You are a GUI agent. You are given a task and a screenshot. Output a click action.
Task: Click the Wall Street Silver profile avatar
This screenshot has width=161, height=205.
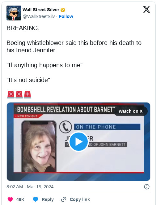[14, 13]
